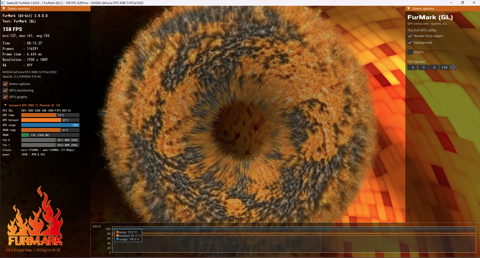Open the OSI bgcolor color preview swatch
This screenshot has height=258, width=480.
[x=453, y=68]
